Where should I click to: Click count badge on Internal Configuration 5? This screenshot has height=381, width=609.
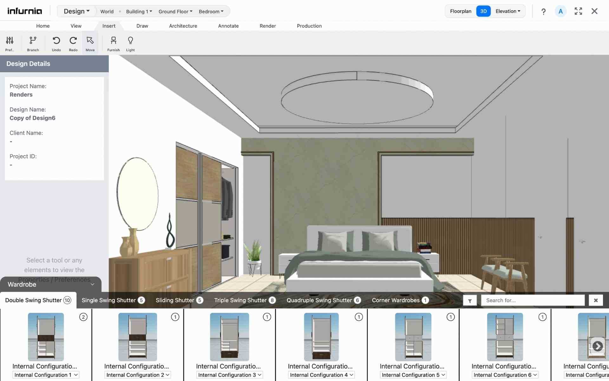coord(451,317)
